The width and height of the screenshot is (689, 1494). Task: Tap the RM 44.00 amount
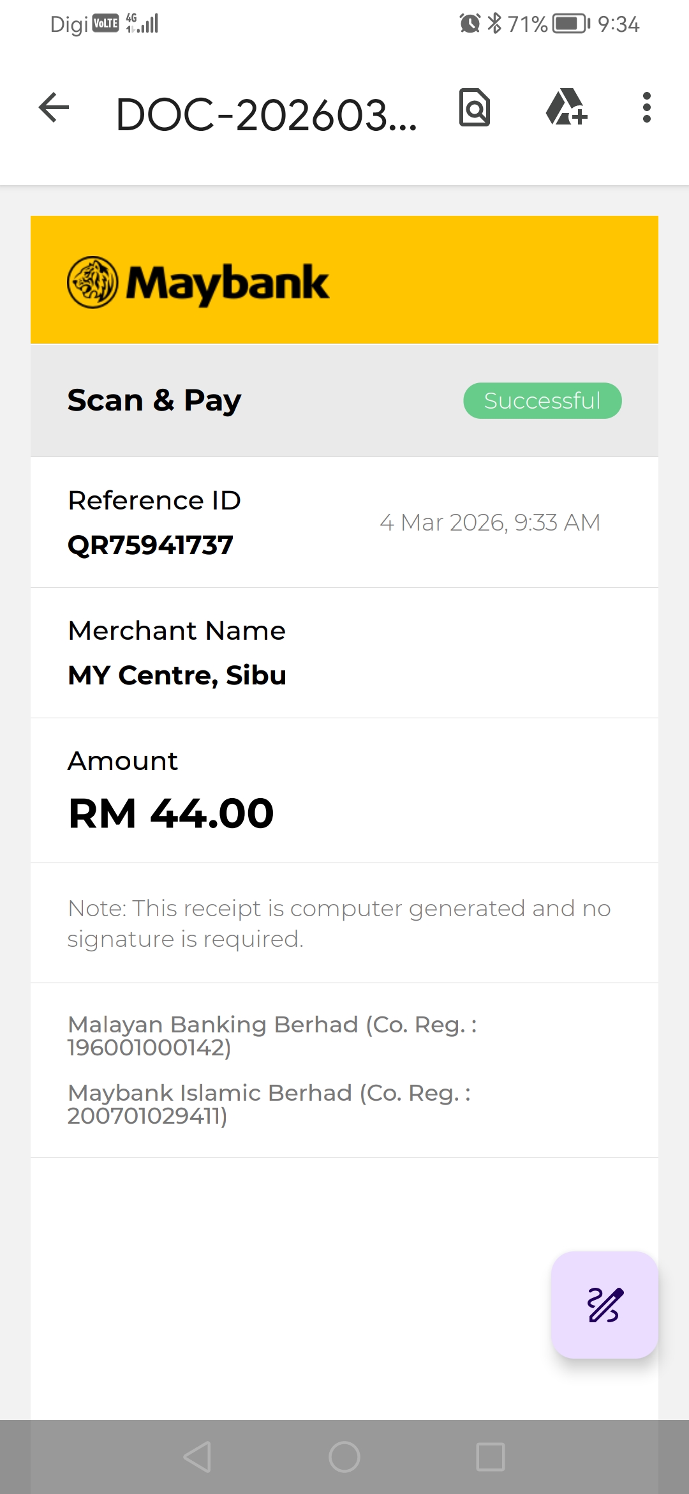171,813
